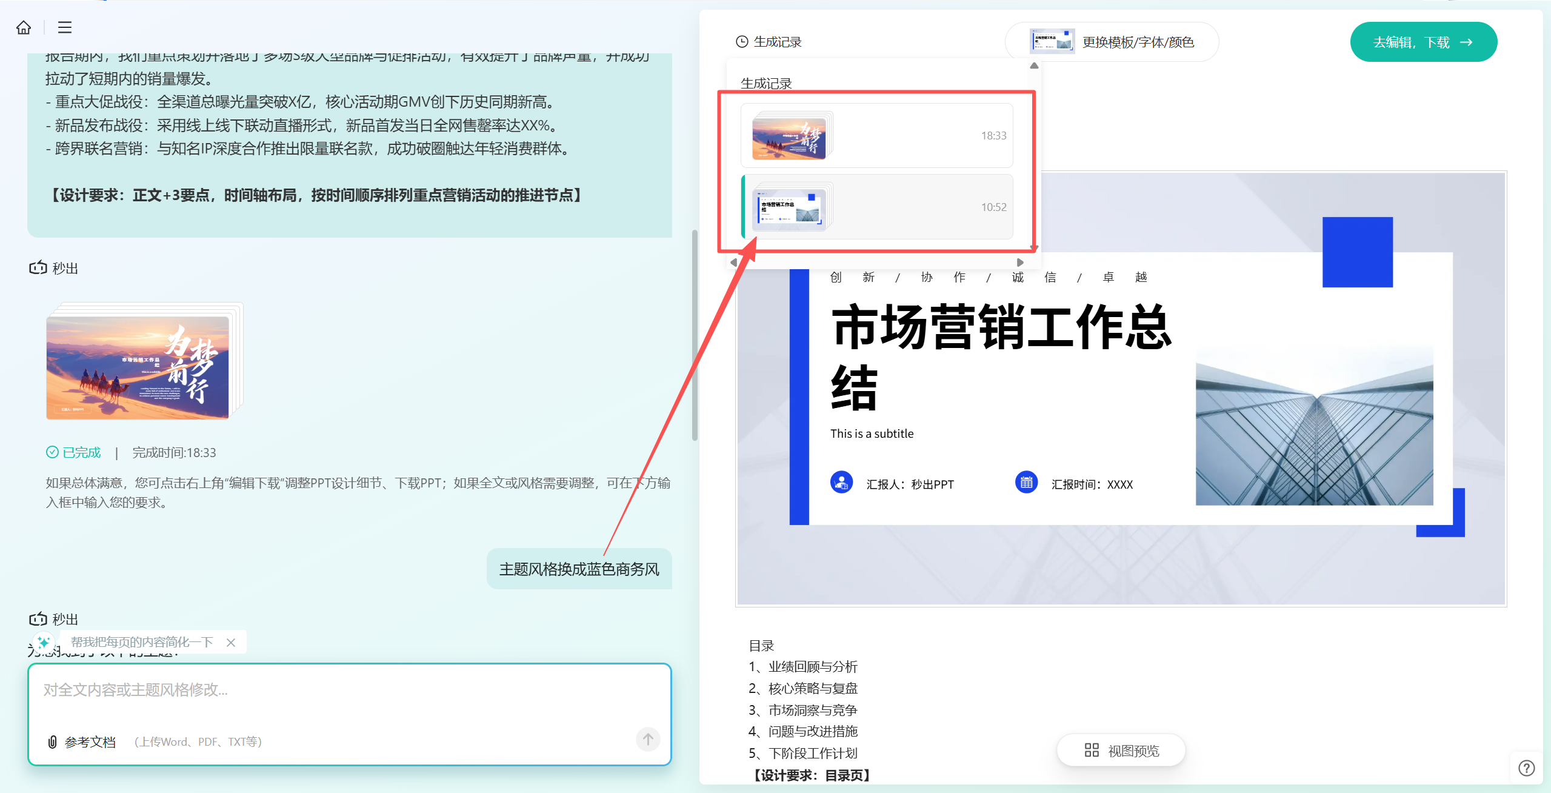Click the 已完成 status check icon
Image resolution: width=1551 pixels, height=793 pixels.
click(x=52, y=452)
